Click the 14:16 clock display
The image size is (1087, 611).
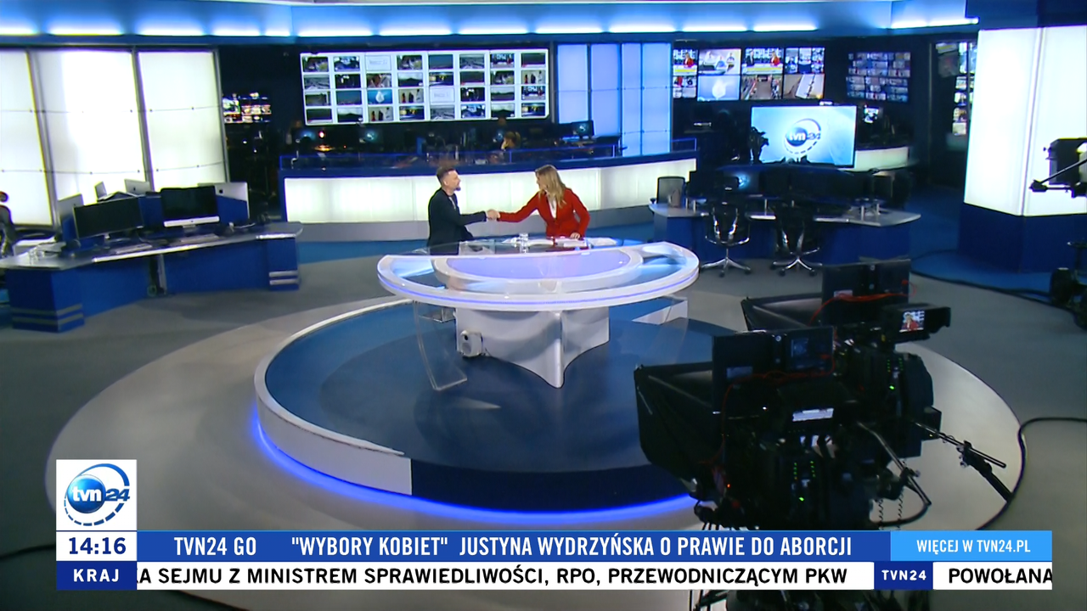[x=97, y=546]
